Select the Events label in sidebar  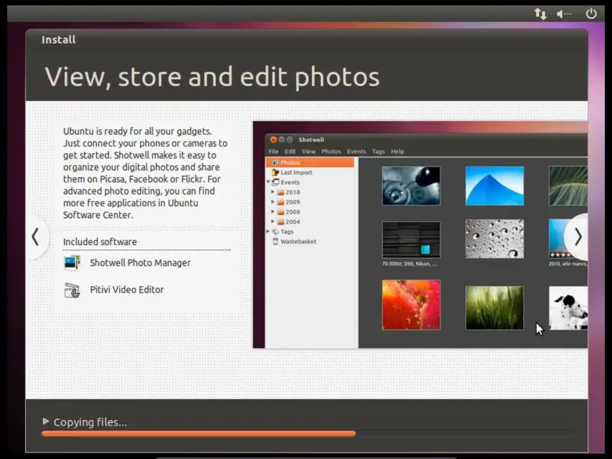[290, 182]
